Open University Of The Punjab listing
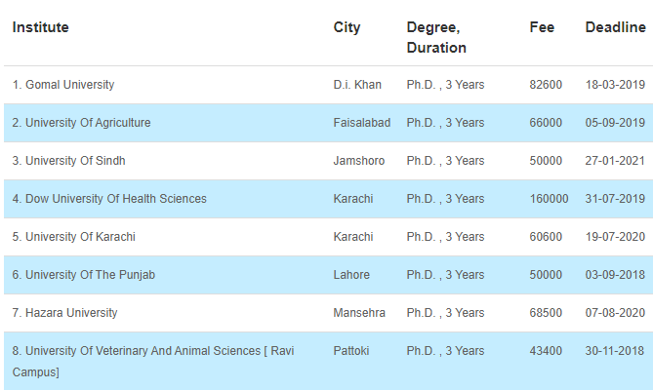The height and width of the screenshot is (390, 653). [x=84, y=275]
